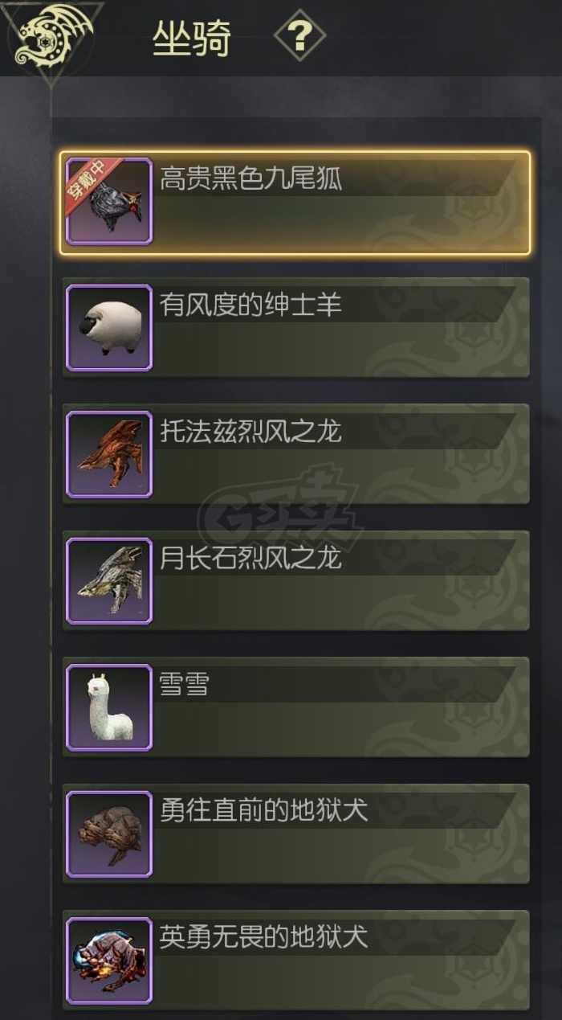This screenshot has height=1020, width=562.
Task: Click the red 托法兹 wind dragon icon
Action: (x=109, y=454)
